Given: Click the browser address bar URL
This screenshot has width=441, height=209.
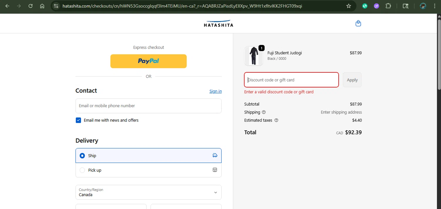Looking at the screenshot, I should point(182,6).
